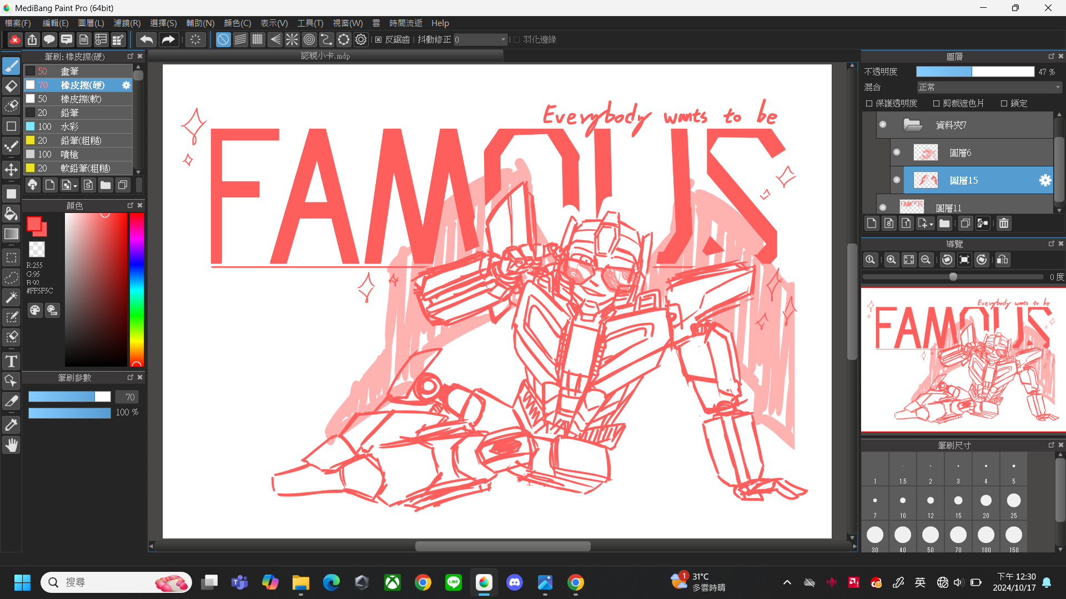Select the Bucket fill tool

[x=11, y=214]
